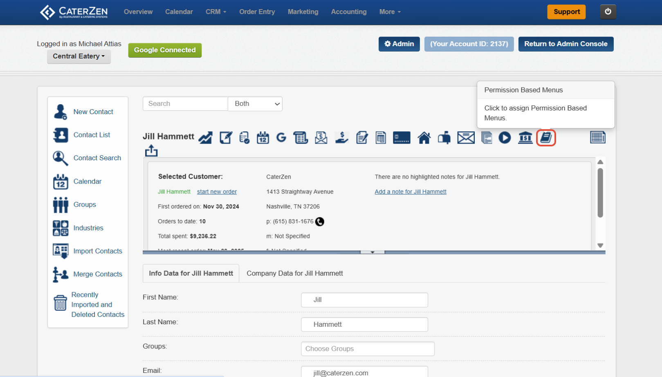Click the CaterZen logo
Screen dimensions: 662x377
pos(74,12)
